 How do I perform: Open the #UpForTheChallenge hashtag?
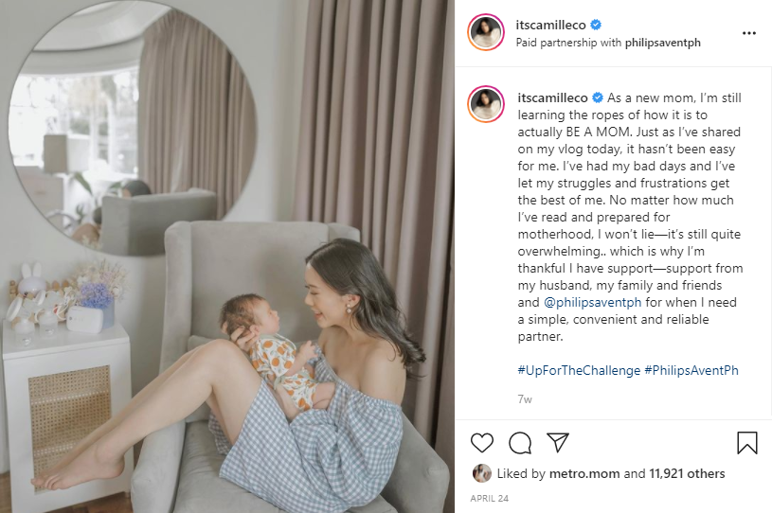click(579, 370)
